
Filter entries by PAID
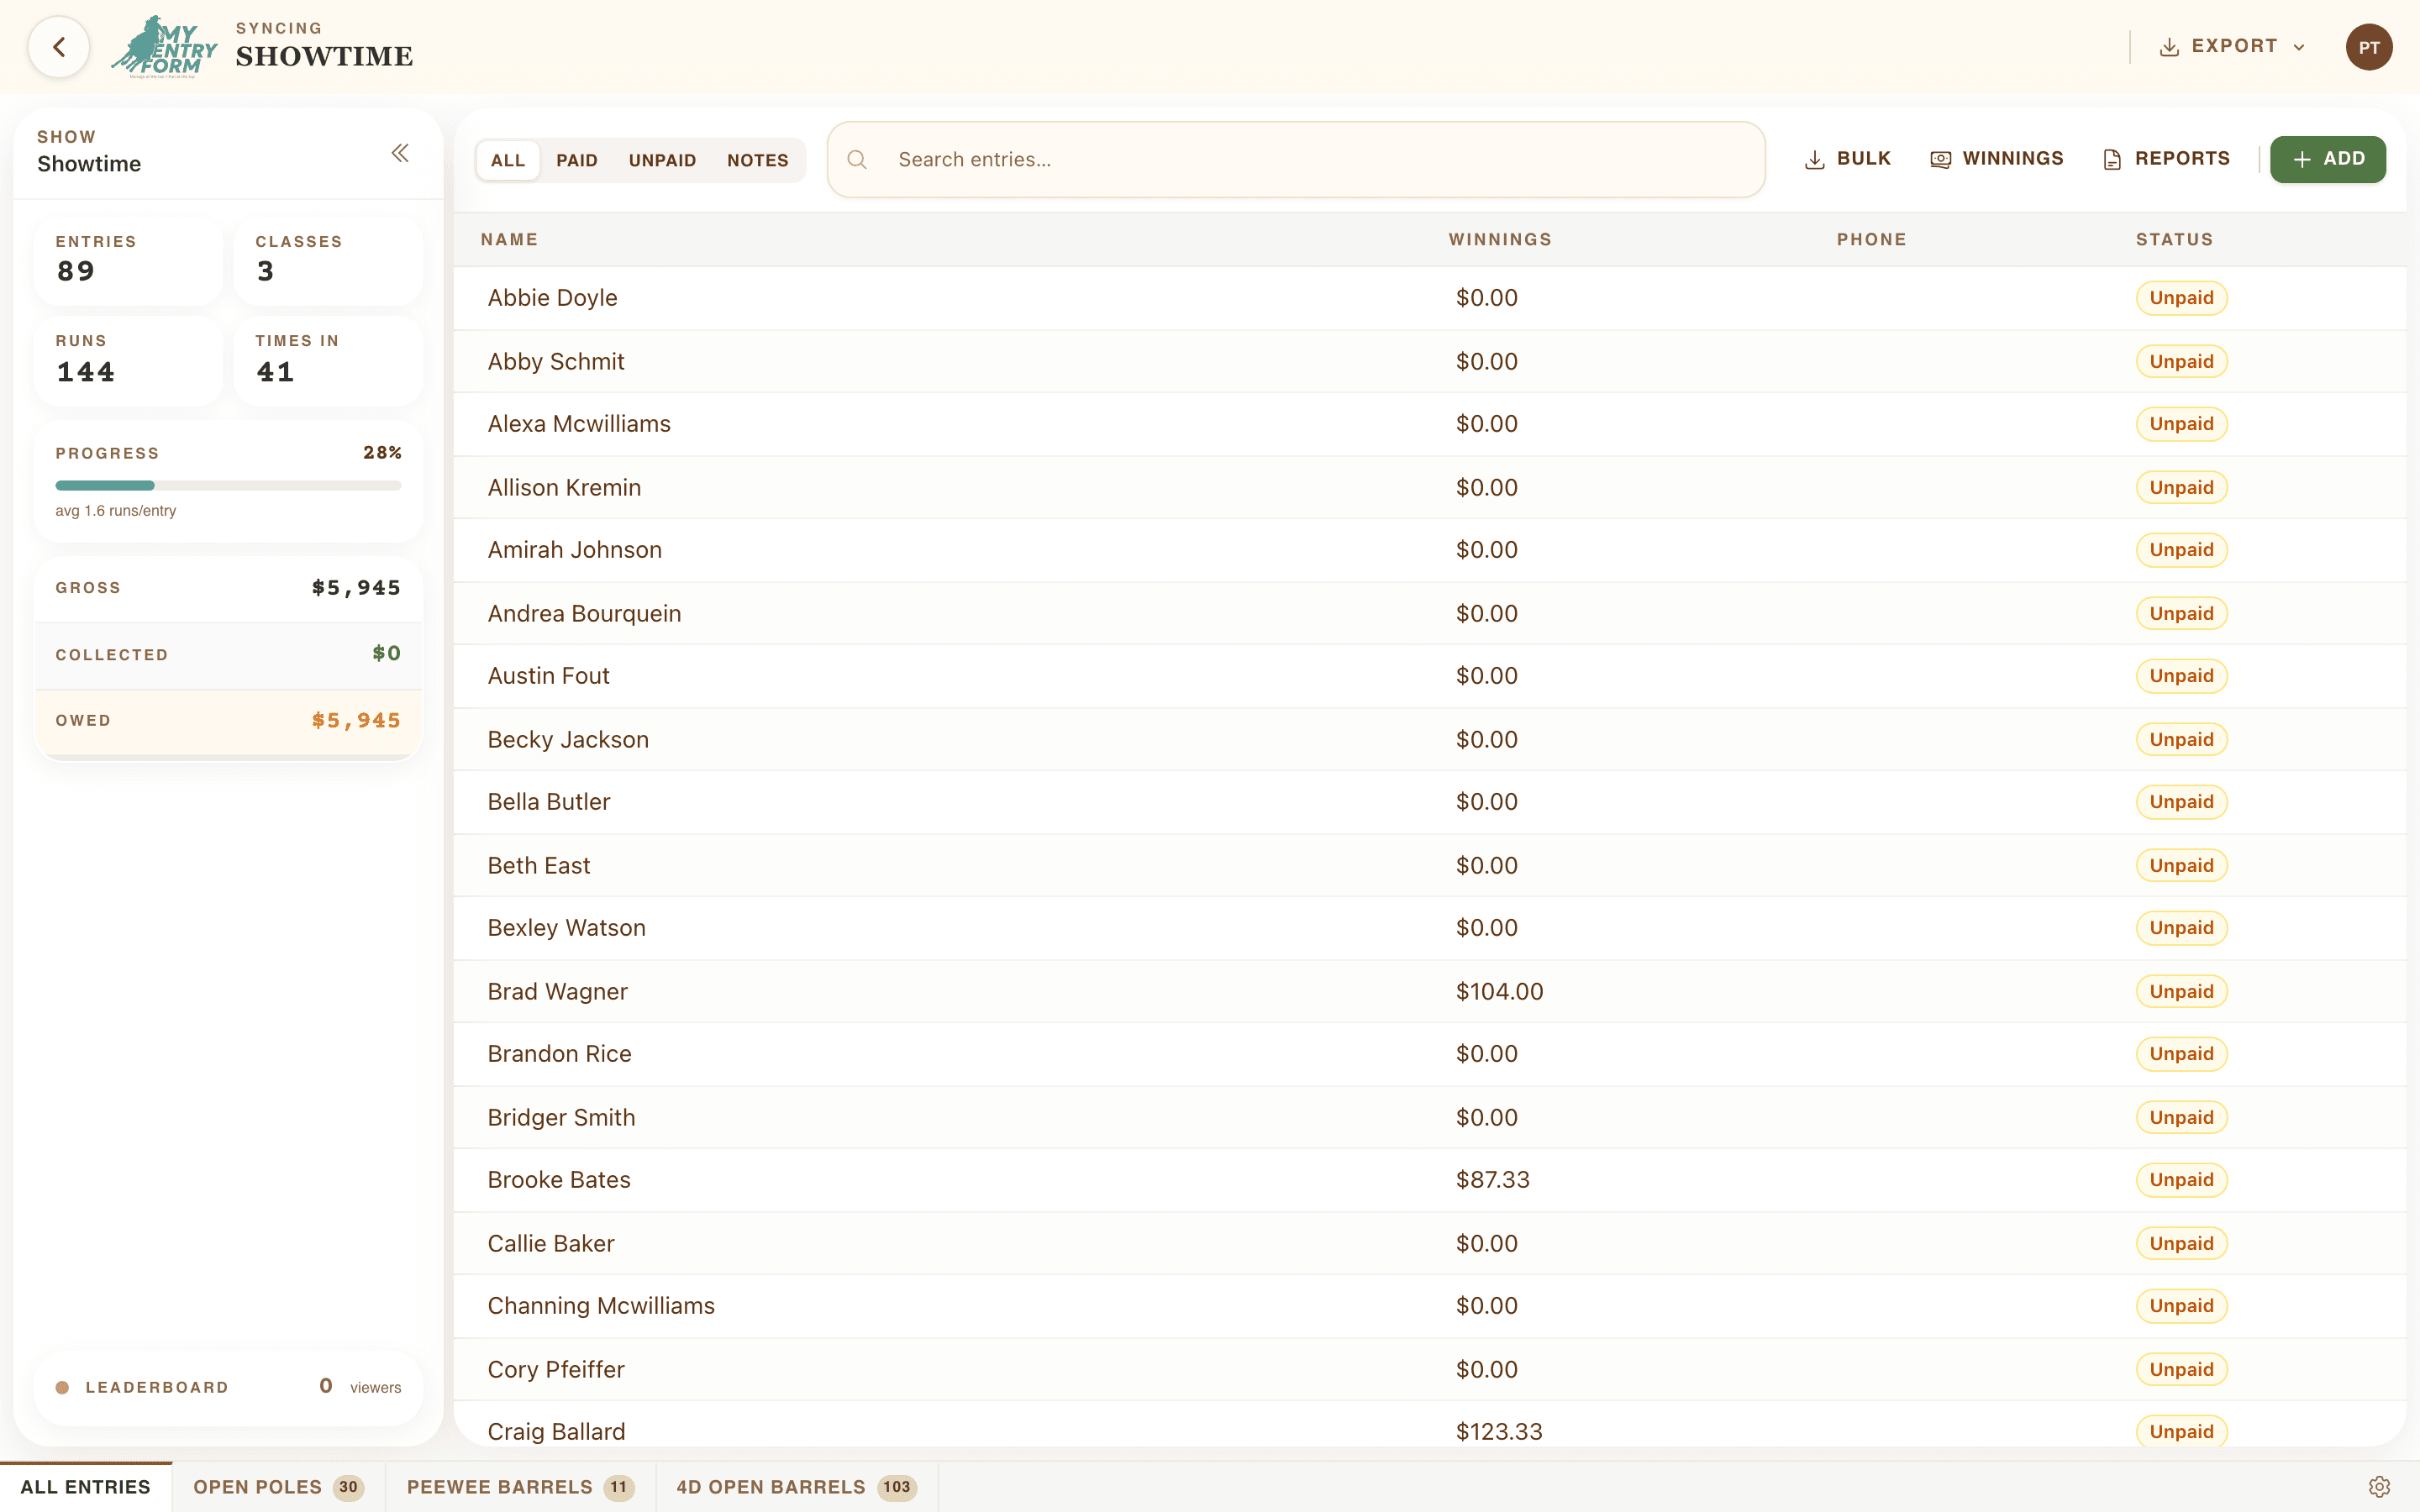tap(577, 160)
